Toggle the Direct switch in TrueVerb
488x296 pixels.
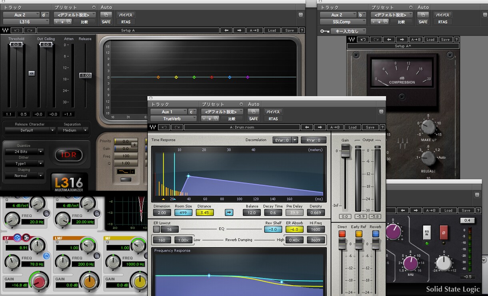click(x=342, y=234)
